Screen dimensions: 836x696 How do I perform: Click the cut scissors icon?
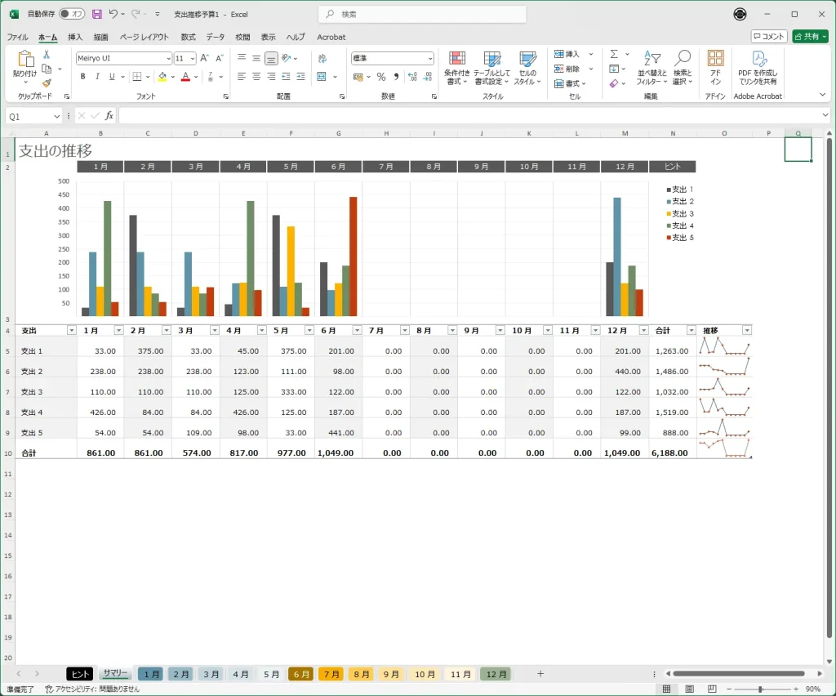(47, 55)
